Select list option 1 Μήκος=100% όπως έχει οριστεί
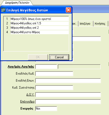The image size is (109, 115). coord(40,19)
